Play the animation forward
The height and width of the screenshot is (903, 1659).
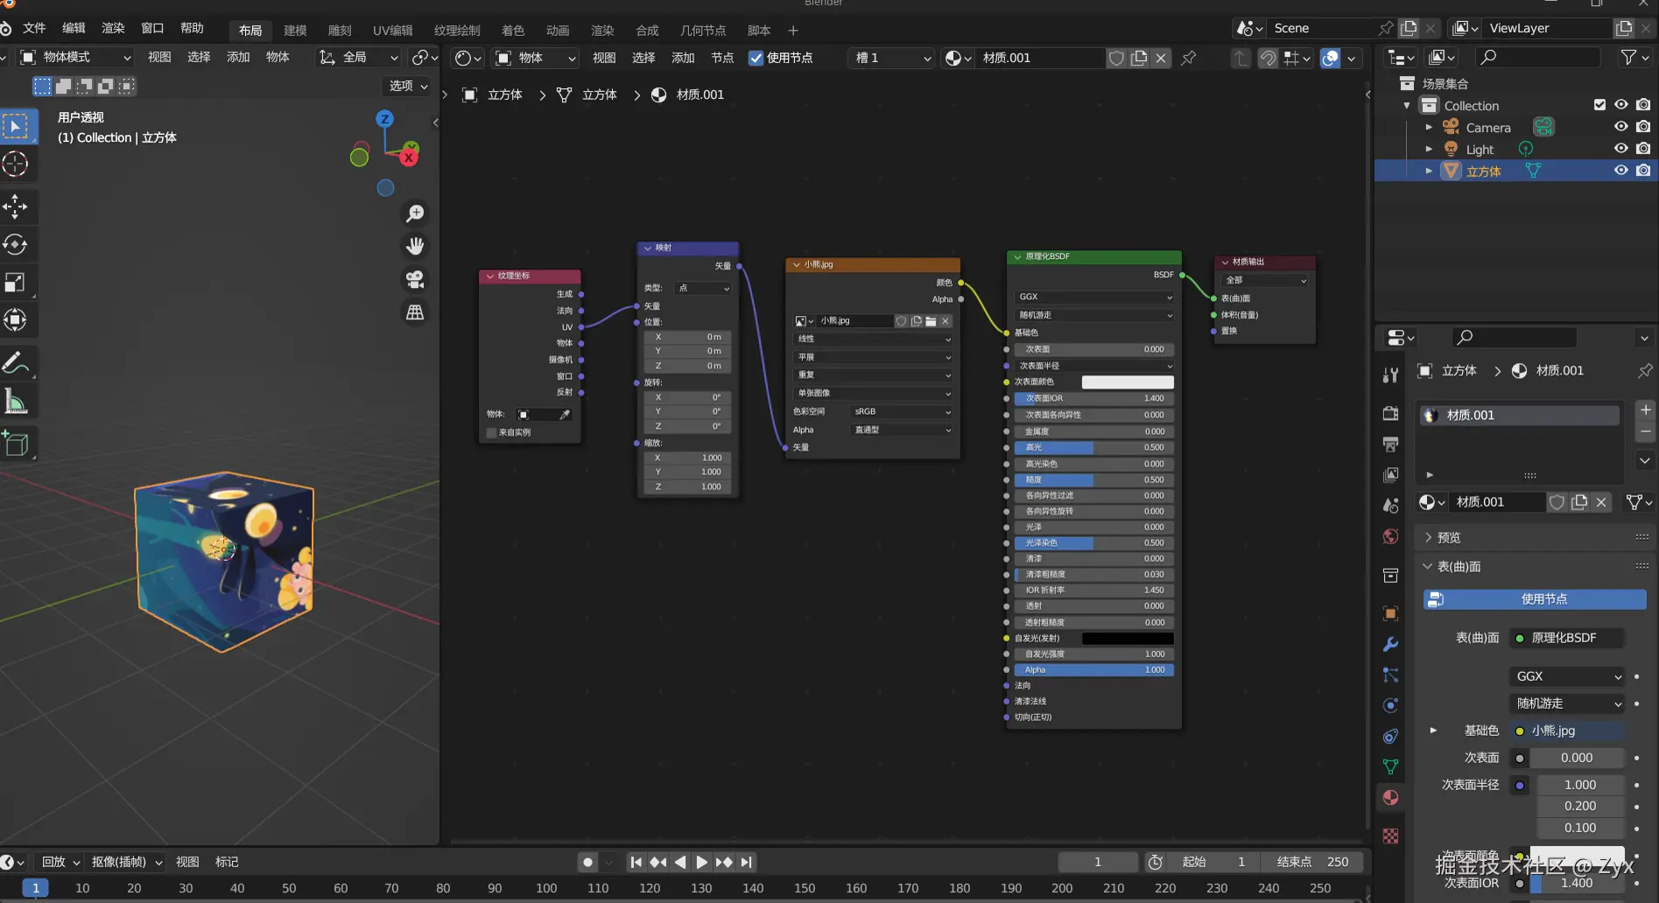[701, 862]
